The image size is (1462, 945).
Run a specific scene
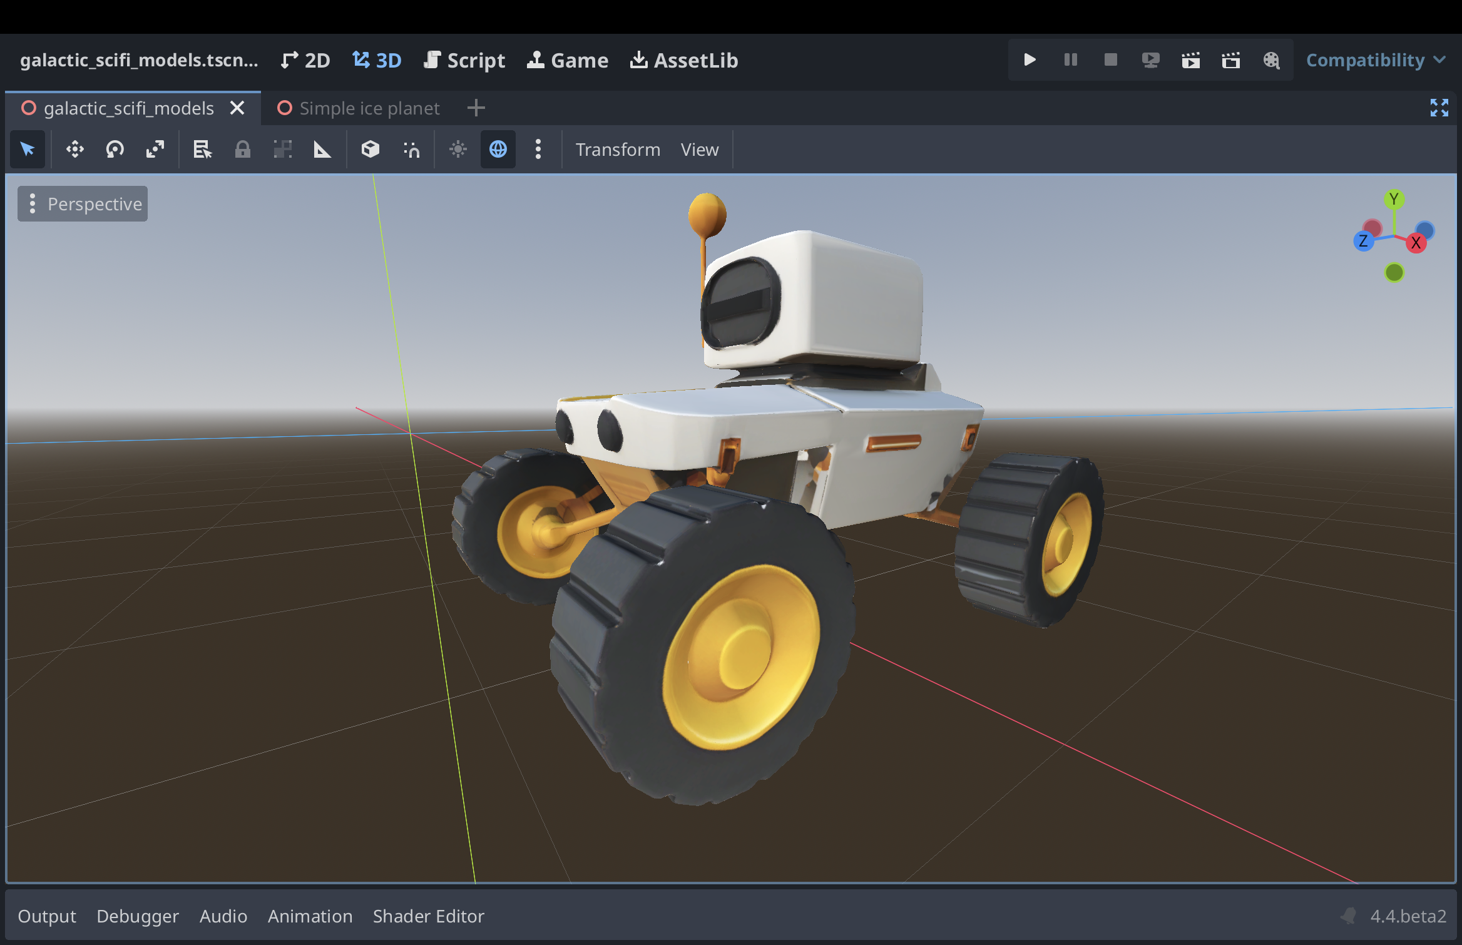point(1230,60)
